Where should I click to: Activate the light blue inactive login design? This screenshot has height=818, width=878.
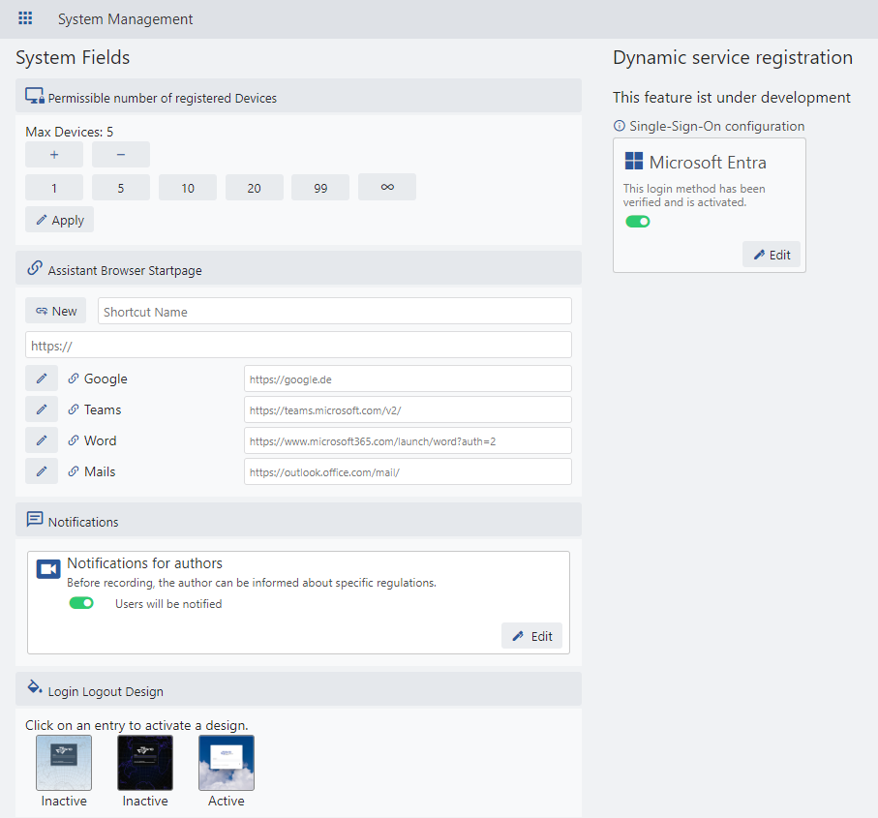pyautogui.click(x=64, y=763)
